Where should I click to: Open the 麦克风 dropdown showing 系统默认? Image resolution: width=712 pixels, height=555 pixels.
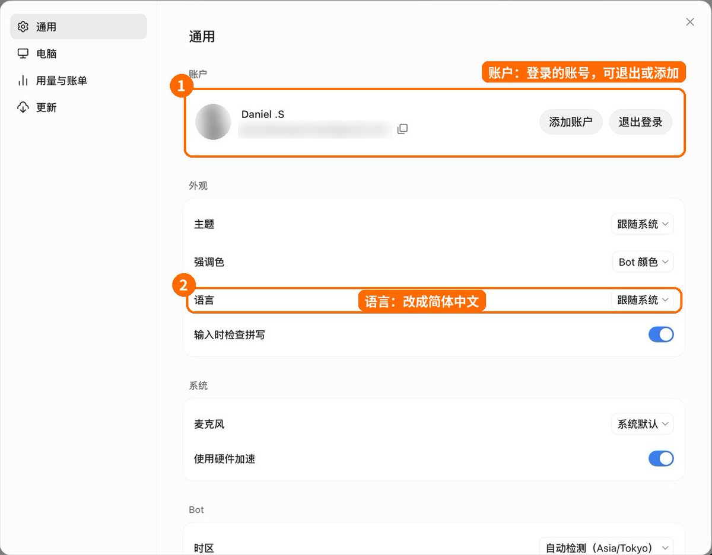click(x=643, y=424)
